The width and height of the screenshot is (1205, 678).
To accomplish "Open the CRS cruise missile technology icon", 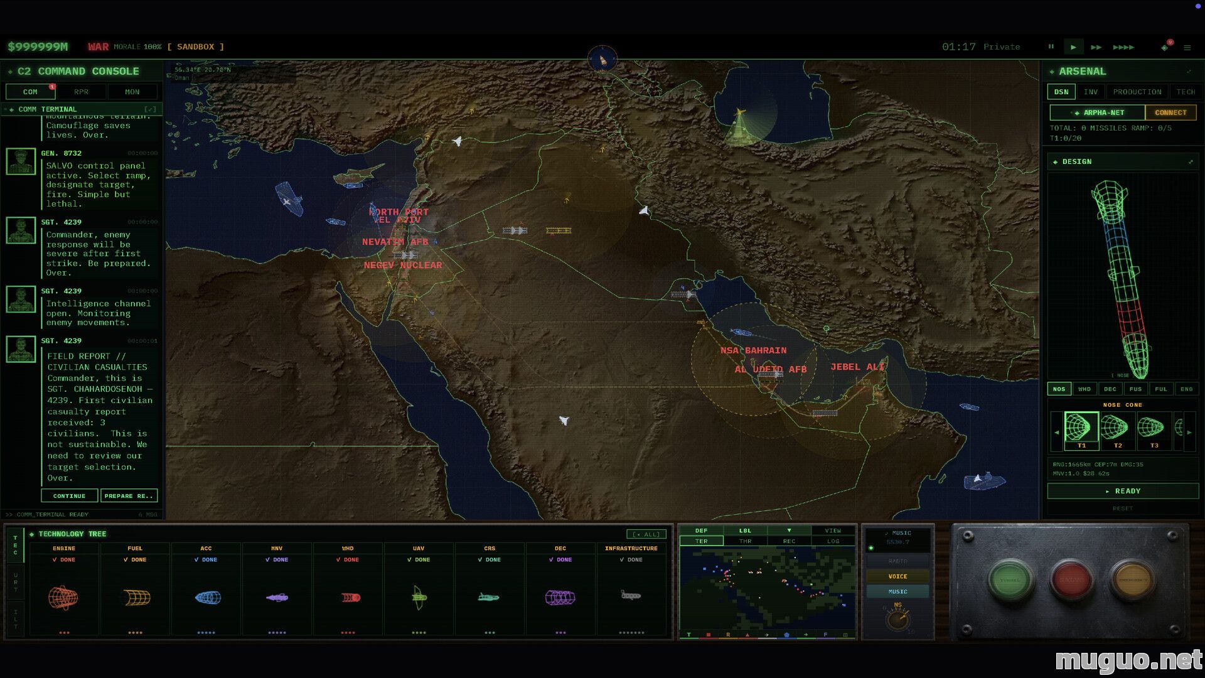I will (x=488, y=598).
